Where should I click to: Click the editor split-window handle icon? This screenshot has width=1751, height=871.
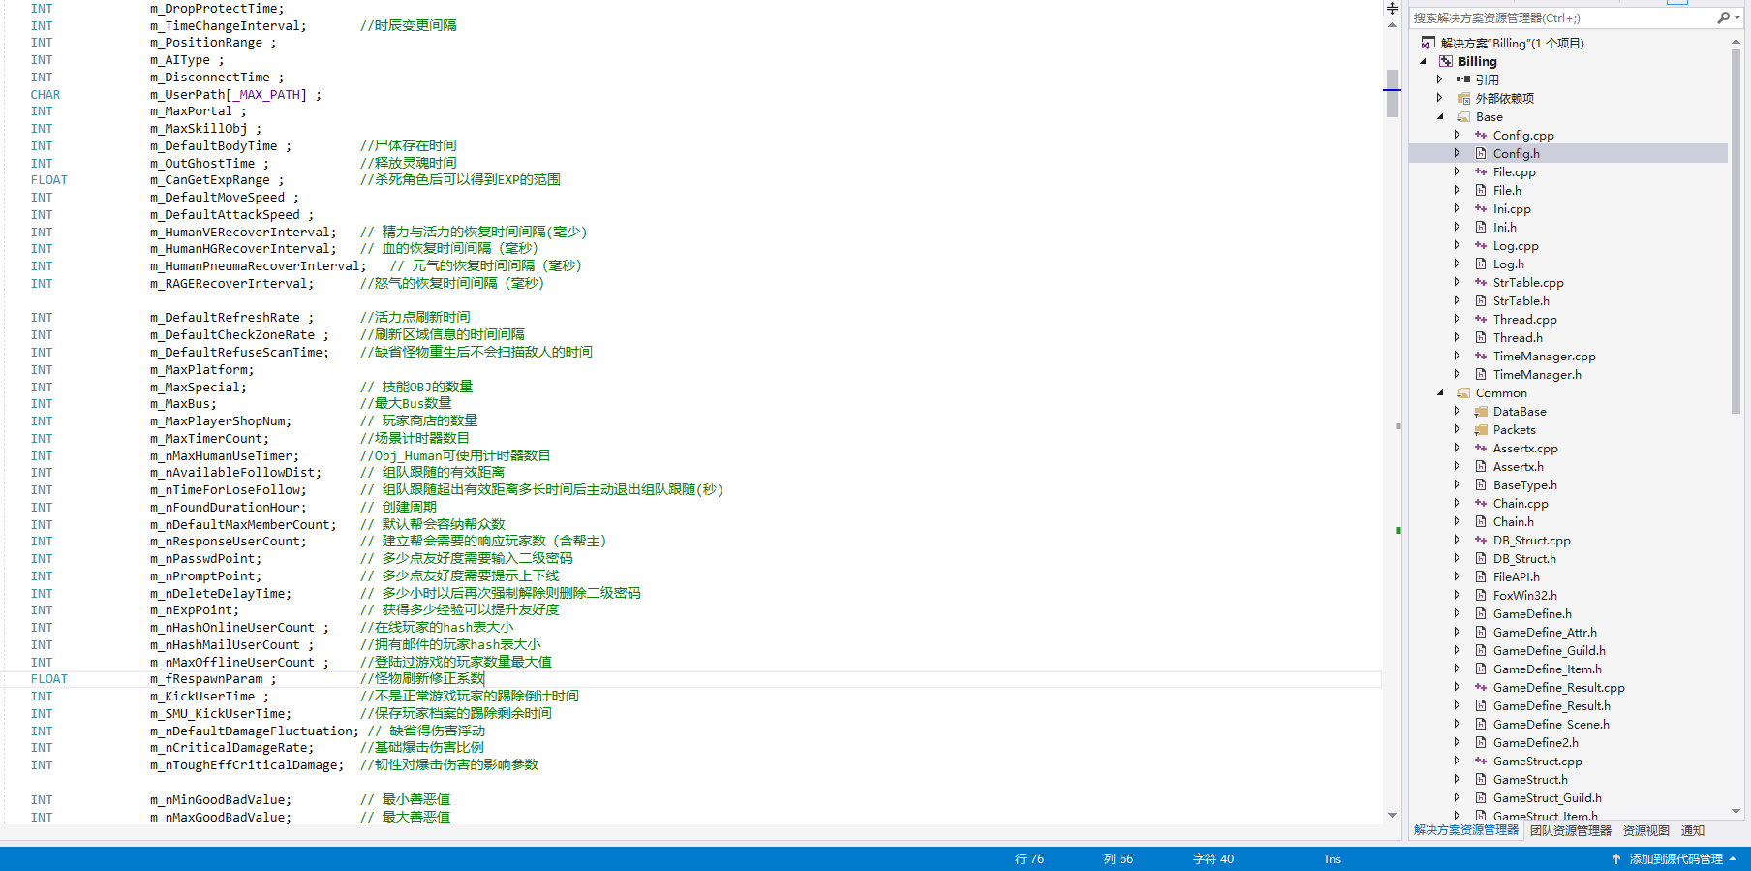click(1392, 9)
